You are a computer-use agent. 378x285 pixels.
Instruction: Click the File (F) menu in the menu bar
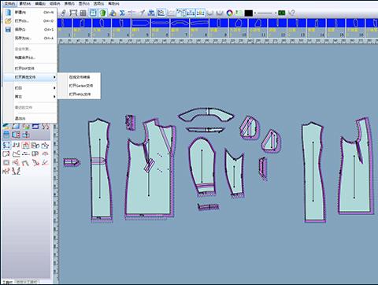click(x=9, y=4)
